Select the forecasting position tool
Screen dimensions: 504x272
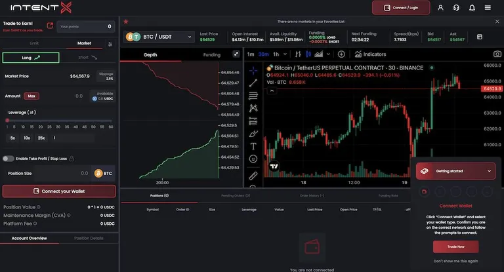pos(253,121)
